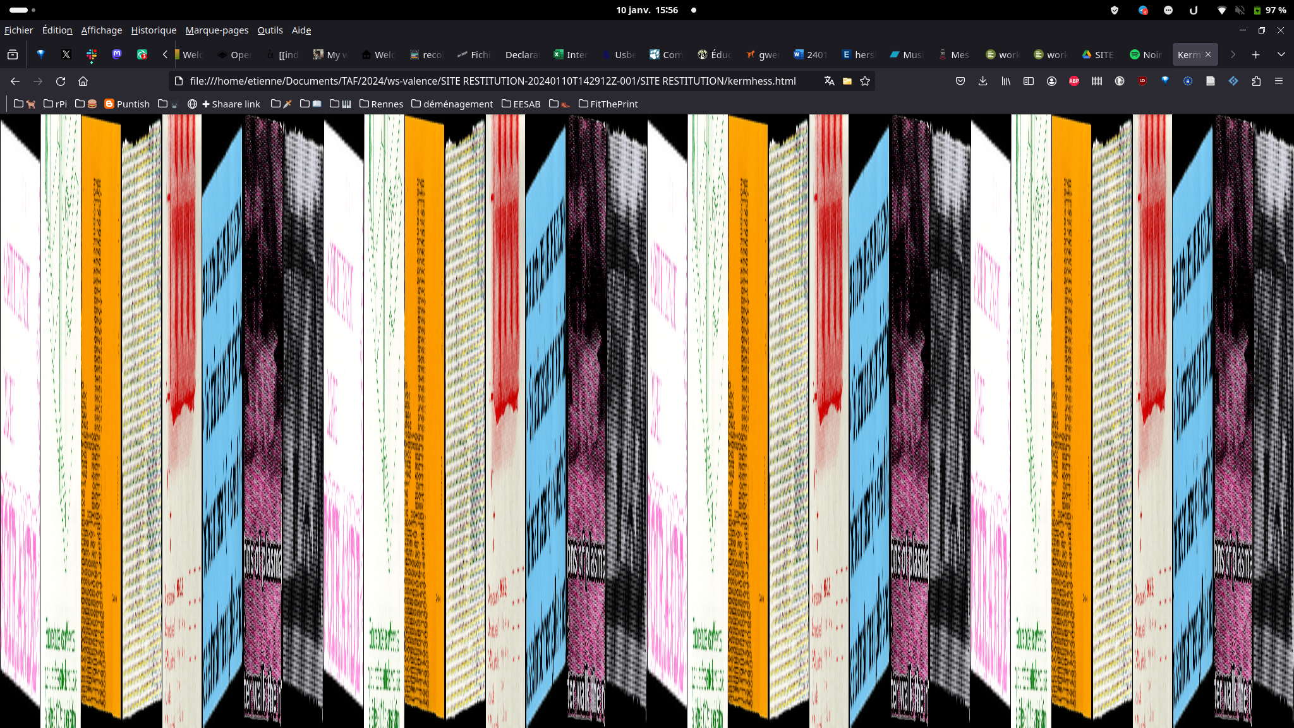
Task: Open the Firefox hamburger application menu
Action: (x=1279, y=81)
